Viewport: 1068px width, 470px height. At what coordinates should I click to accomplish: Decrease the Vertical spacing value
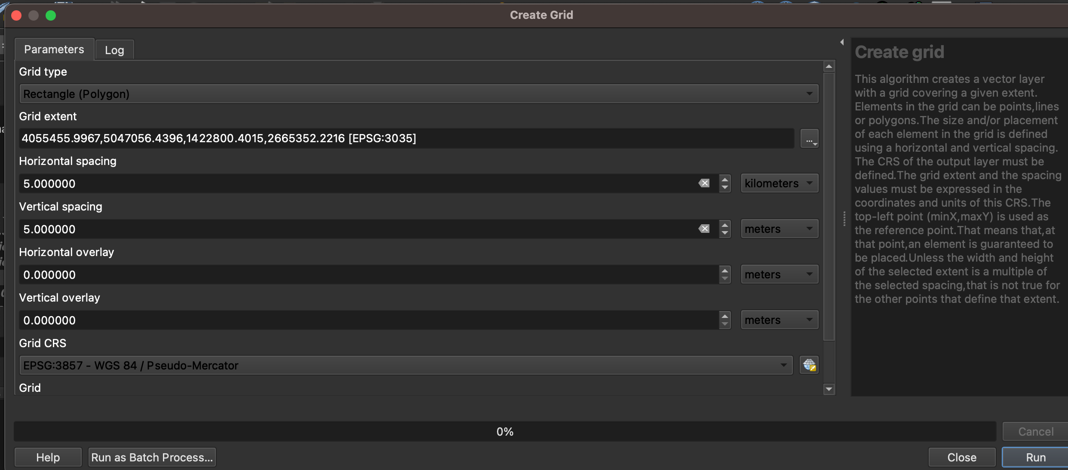(725, 233)
